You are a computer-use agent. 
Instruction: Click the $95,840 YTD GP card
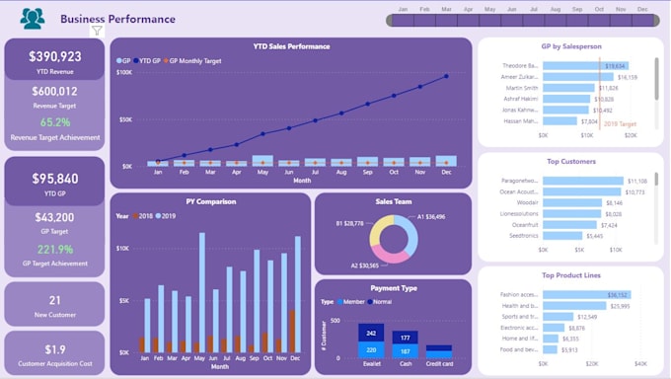click(55, 182)
